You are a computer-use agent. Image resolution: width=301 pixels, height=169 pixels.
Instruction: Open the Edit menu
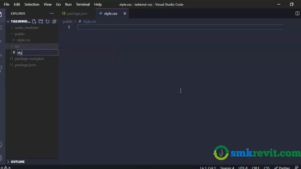(17, 4)
